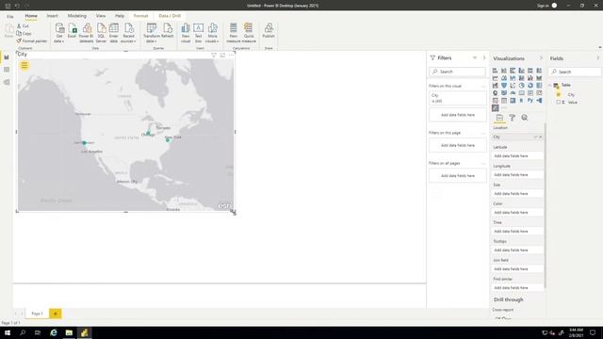Click Copy in the Clipboard group

point(24,34)
